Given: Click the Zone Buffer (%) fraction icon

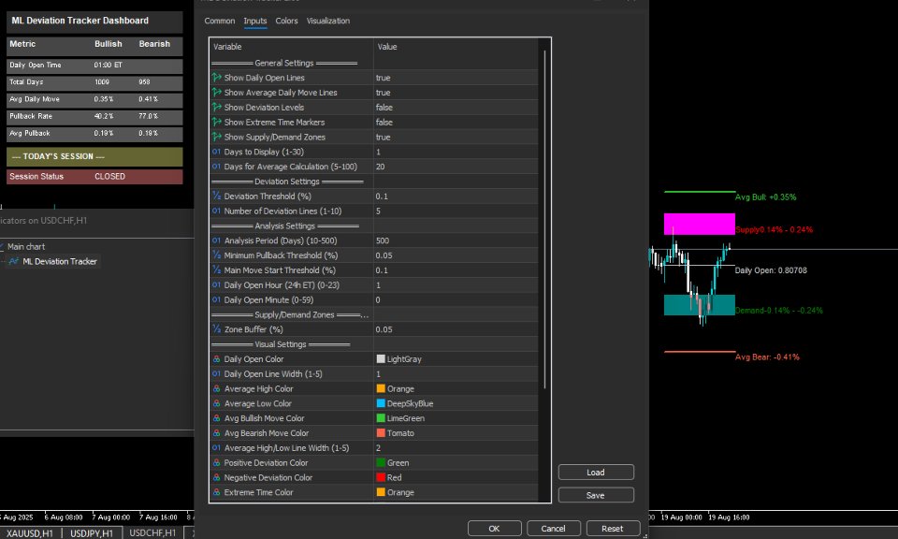Looking at the screenshot, I should [x=216, y=329].
